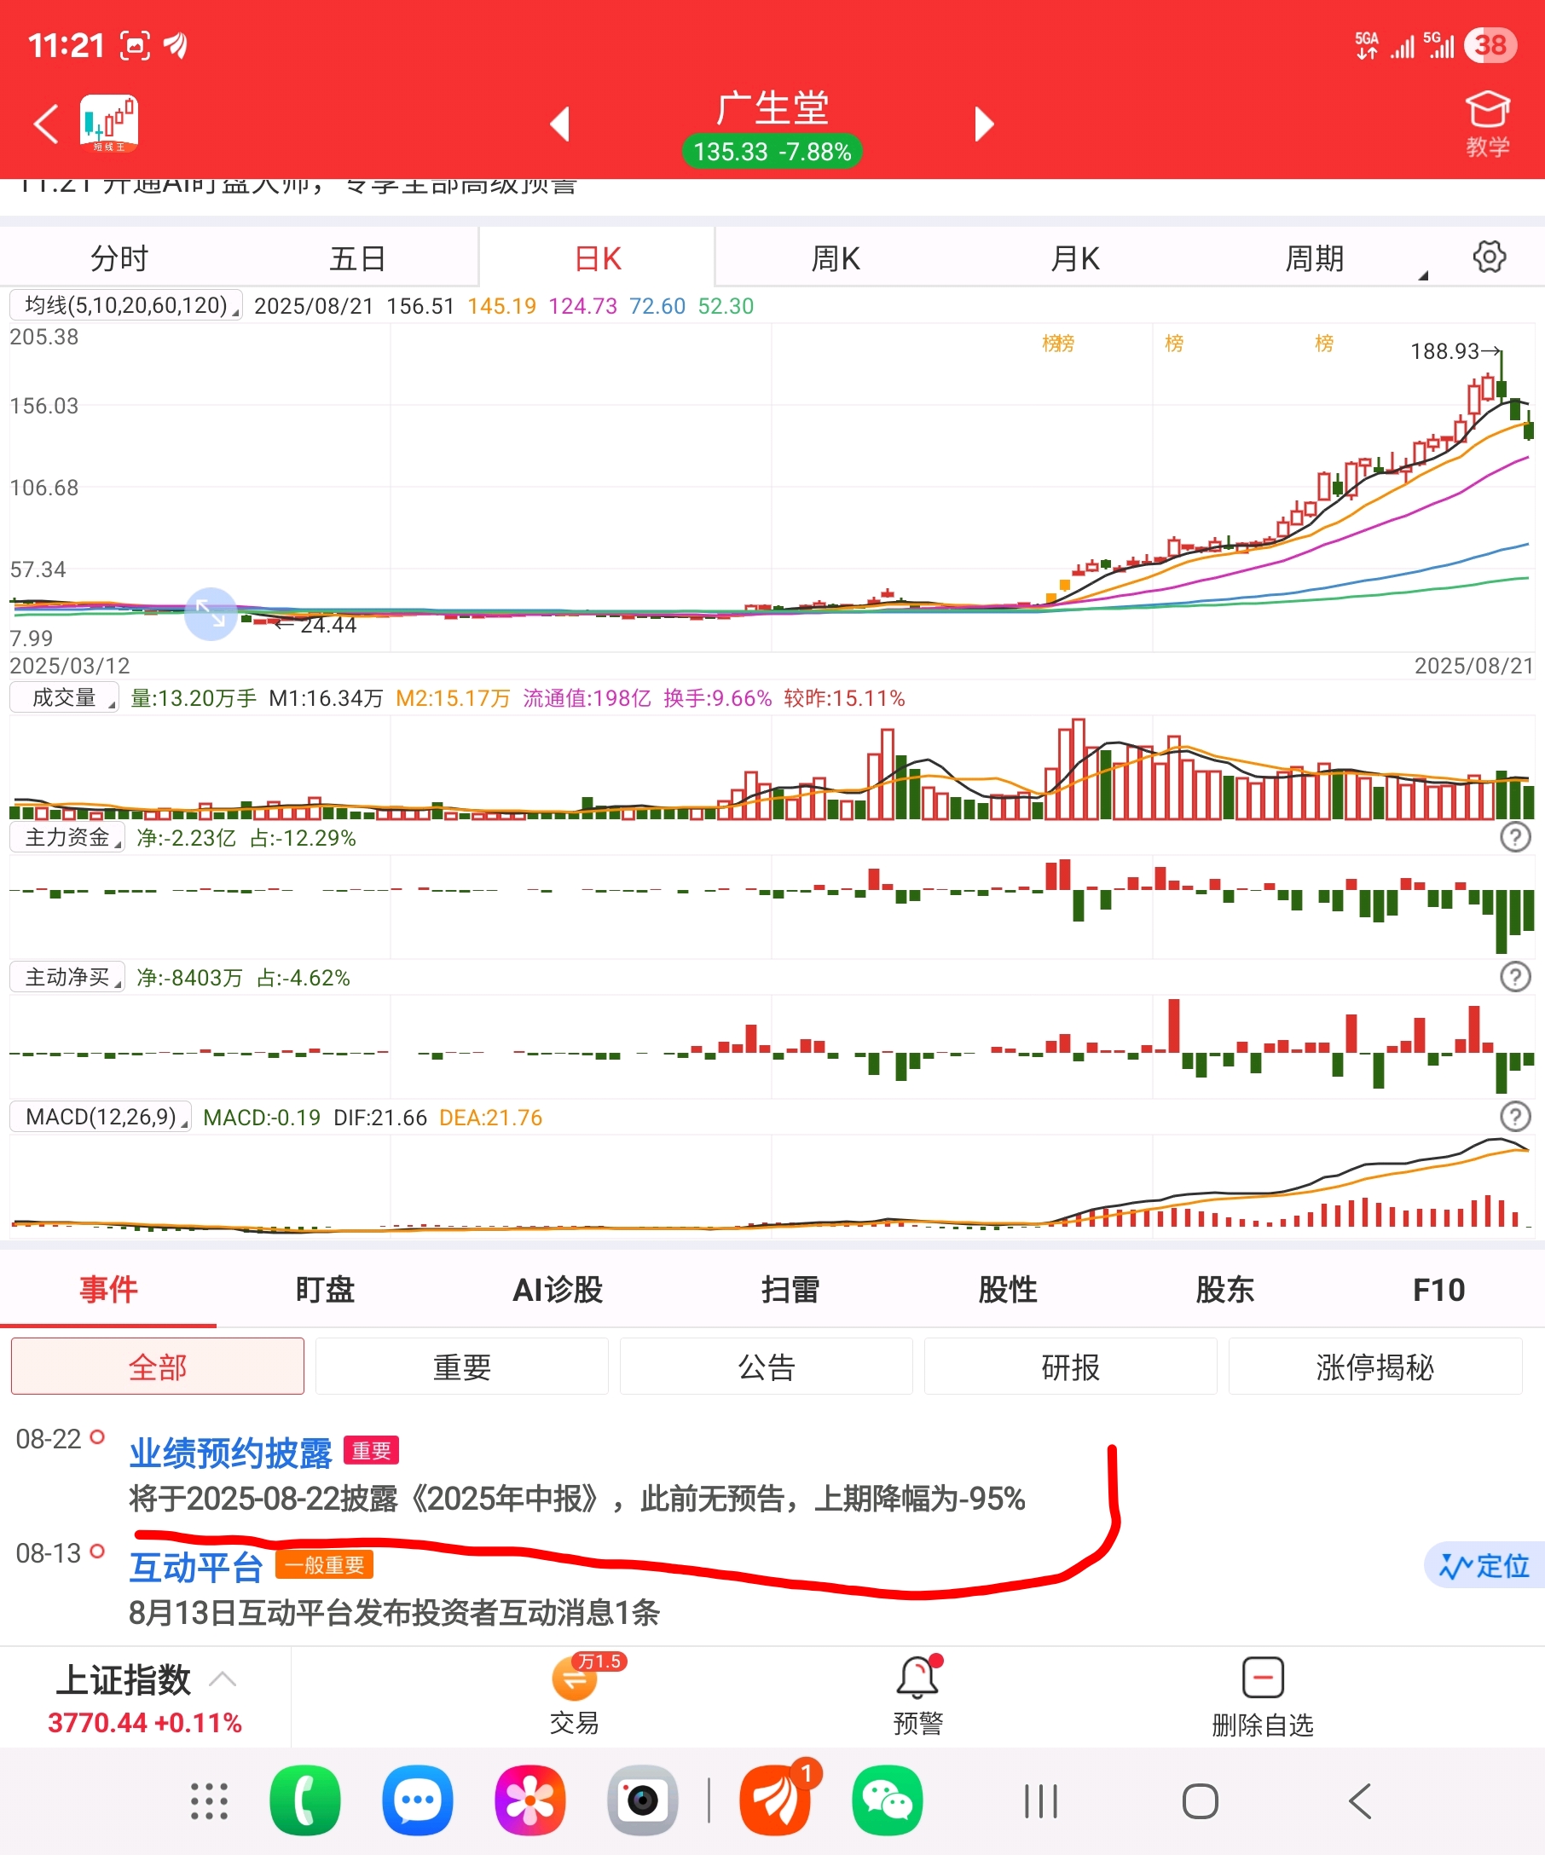Open the green Phone app
The image size is (1545, 1855).
coord(304,1800)
